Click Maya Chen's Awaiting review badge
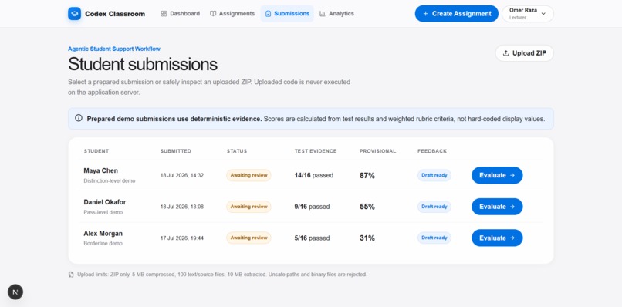Viewport: 622px width, 307px height. pos(248,175)
